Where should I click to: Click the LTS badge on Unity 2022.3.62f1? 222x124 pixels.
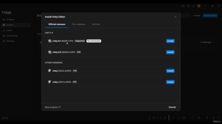click(75, 71)
